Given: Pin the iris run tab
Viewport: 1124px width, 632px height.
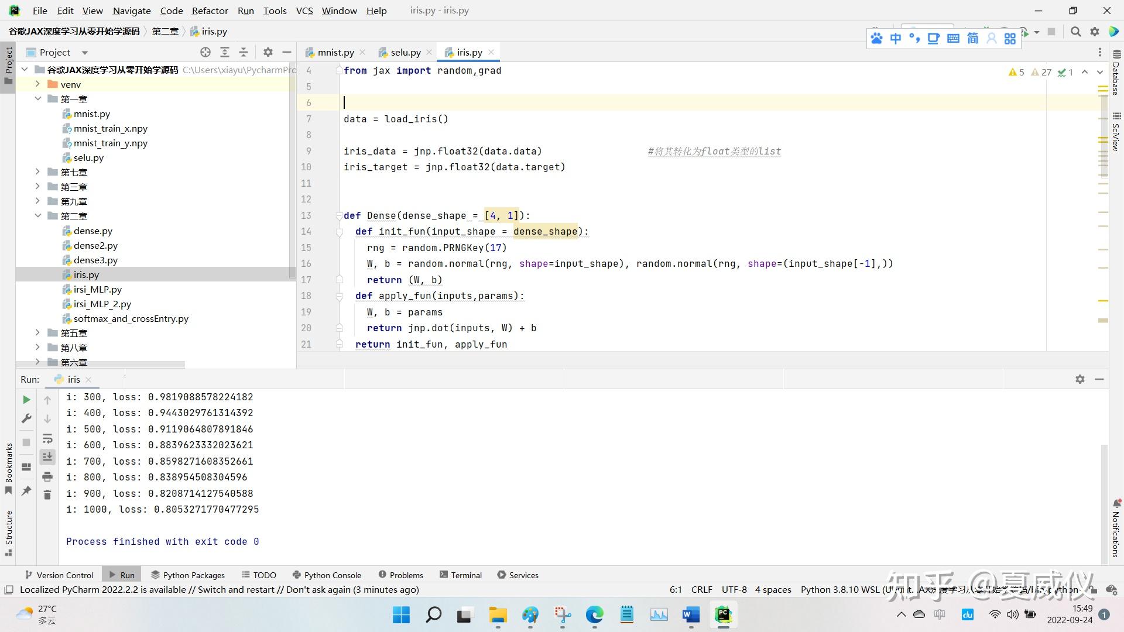Looking at the screenshot, I should 26,491.
